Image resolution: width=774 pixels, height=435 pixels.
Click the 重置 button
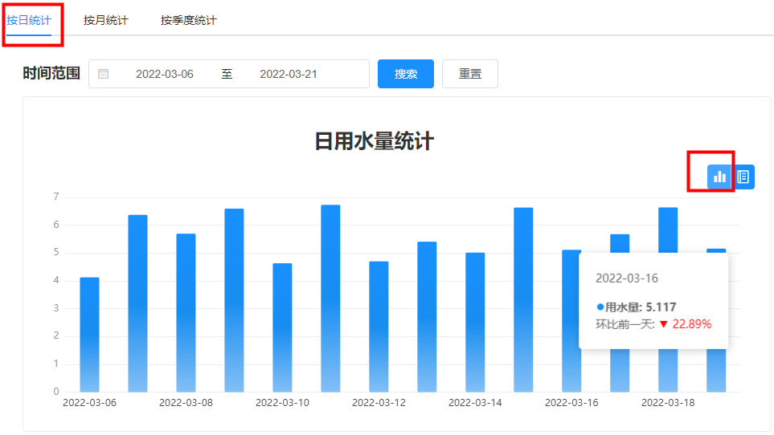470,74
